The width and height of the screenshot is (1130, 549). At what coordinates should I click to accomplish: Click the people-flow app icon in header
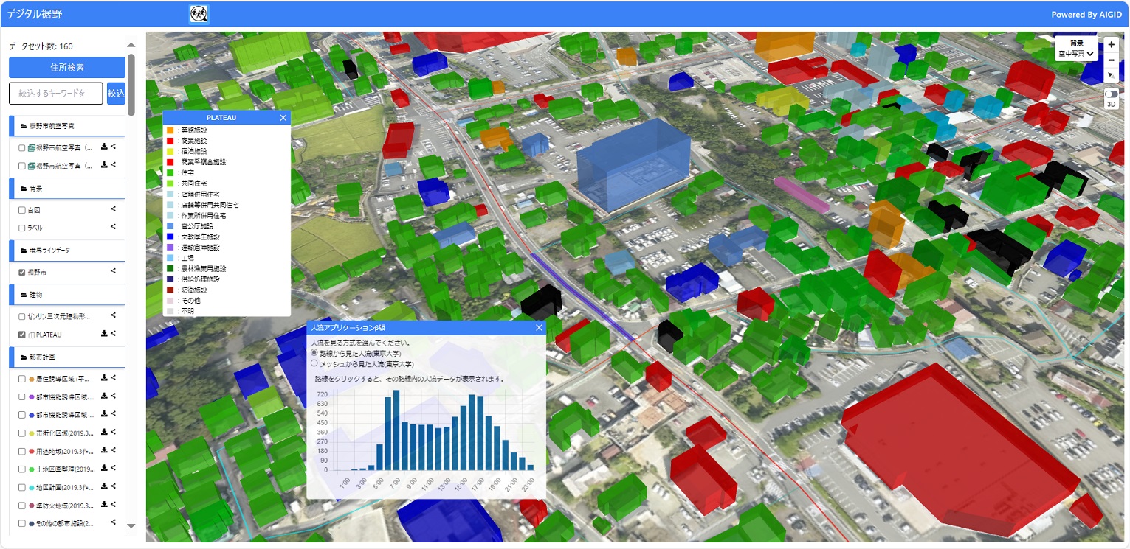tap(199, 14)
